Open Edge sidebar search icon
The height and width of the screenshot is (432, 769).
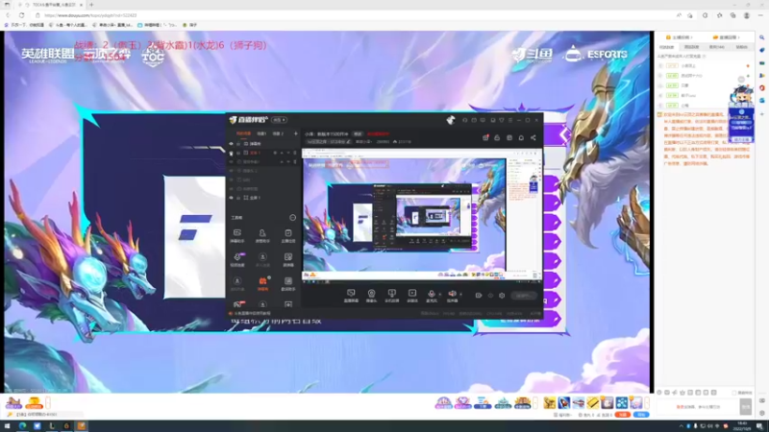click(x=761, y=37)
